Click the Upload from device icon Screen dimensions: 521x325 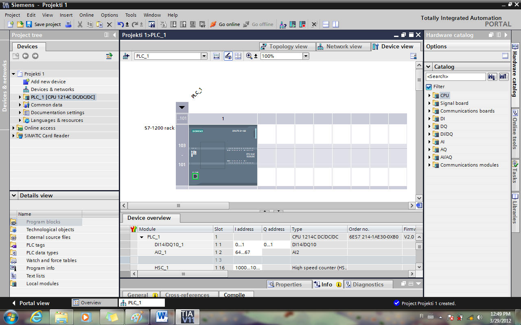[183, 24]
